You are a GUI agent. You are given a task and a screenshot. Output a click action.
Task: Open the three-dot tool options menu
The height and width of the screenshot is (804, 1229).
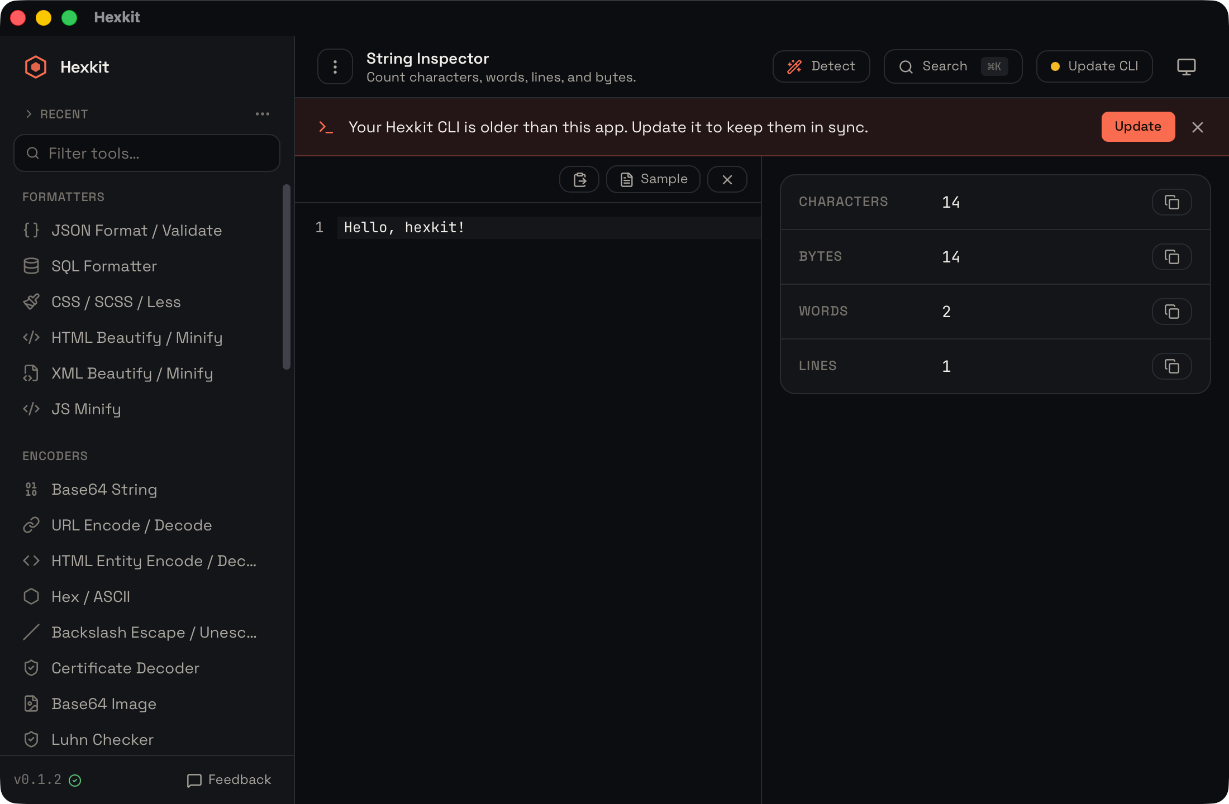click(335, 67)
